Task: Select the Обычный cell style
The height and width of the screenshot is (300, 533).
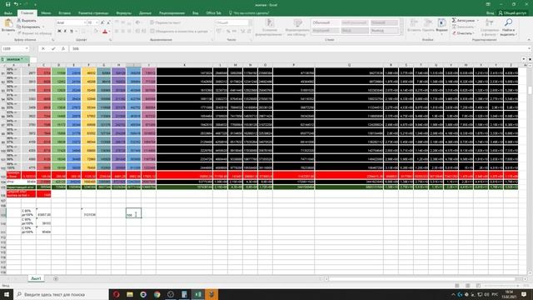Action: (x=326, y=22)
